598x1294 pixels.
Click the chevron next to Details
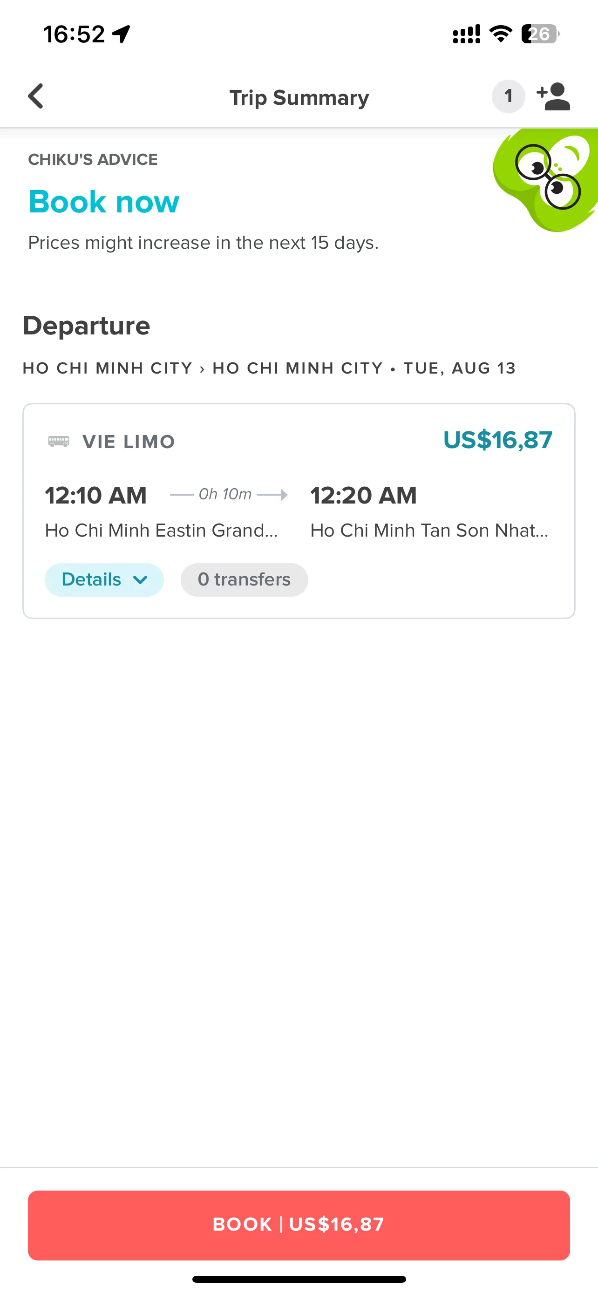(141, 580)
